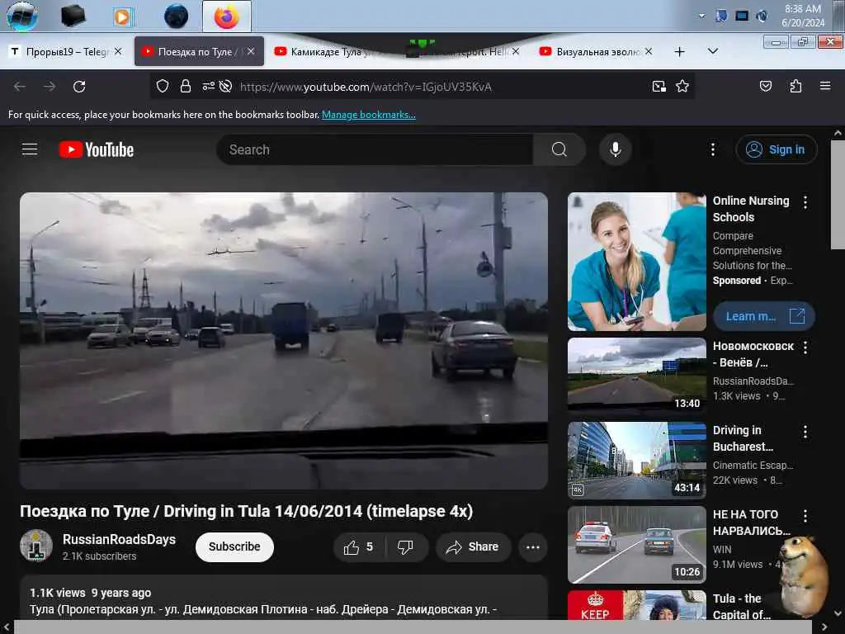Click Learn more on nursing ad
Viewport: 845px width, 634px height.
(763, 316)
